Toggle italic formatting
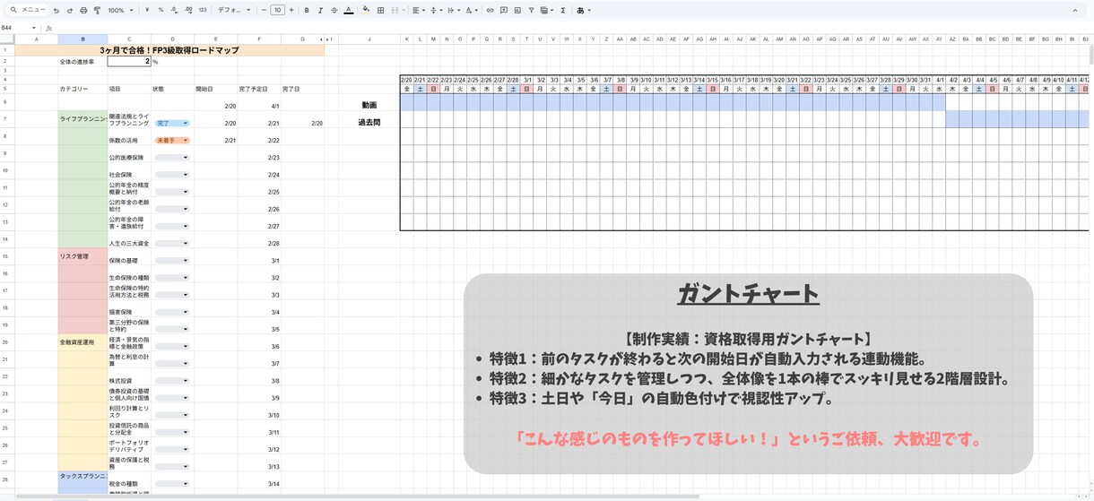 tap(320, 10)
